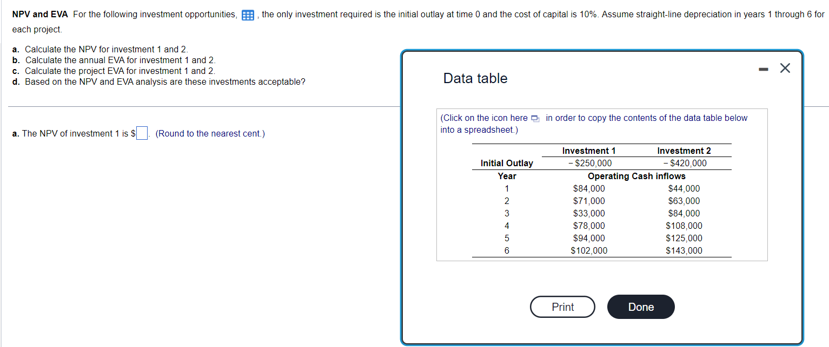
Task: Click the Initial Outlay row label
Action: pos(506,163)
